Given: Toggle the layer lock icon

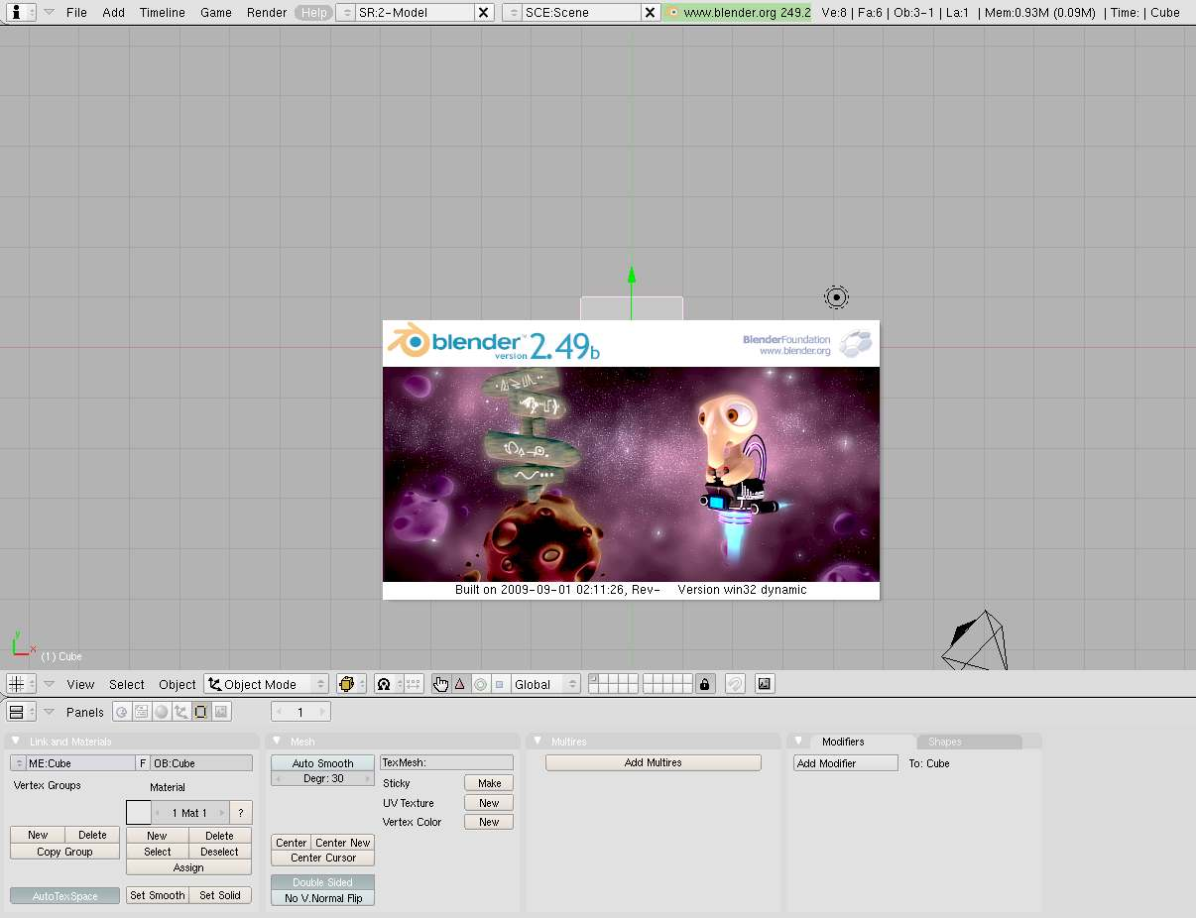Looking at the screenshot, I should point(705,684).
